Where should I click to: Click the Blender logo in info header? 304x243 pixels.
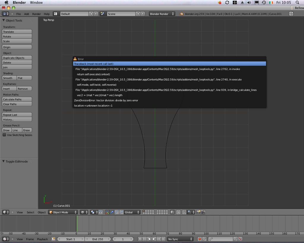tap(181, 14)
